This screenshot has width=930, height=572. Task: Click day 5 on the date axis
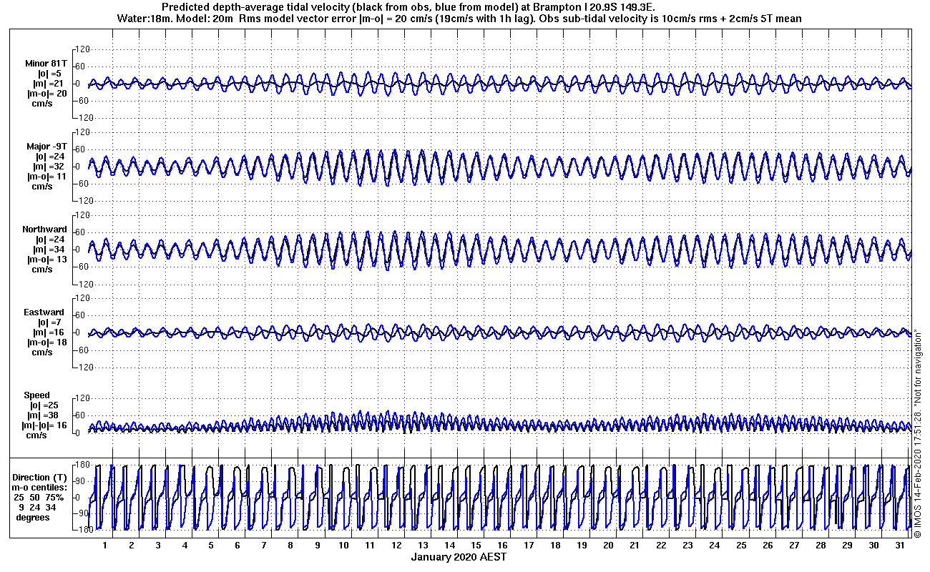tap(211, 546)
